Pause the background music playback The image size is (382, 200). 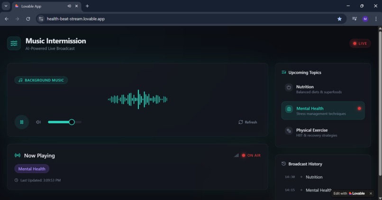point(22,122)
